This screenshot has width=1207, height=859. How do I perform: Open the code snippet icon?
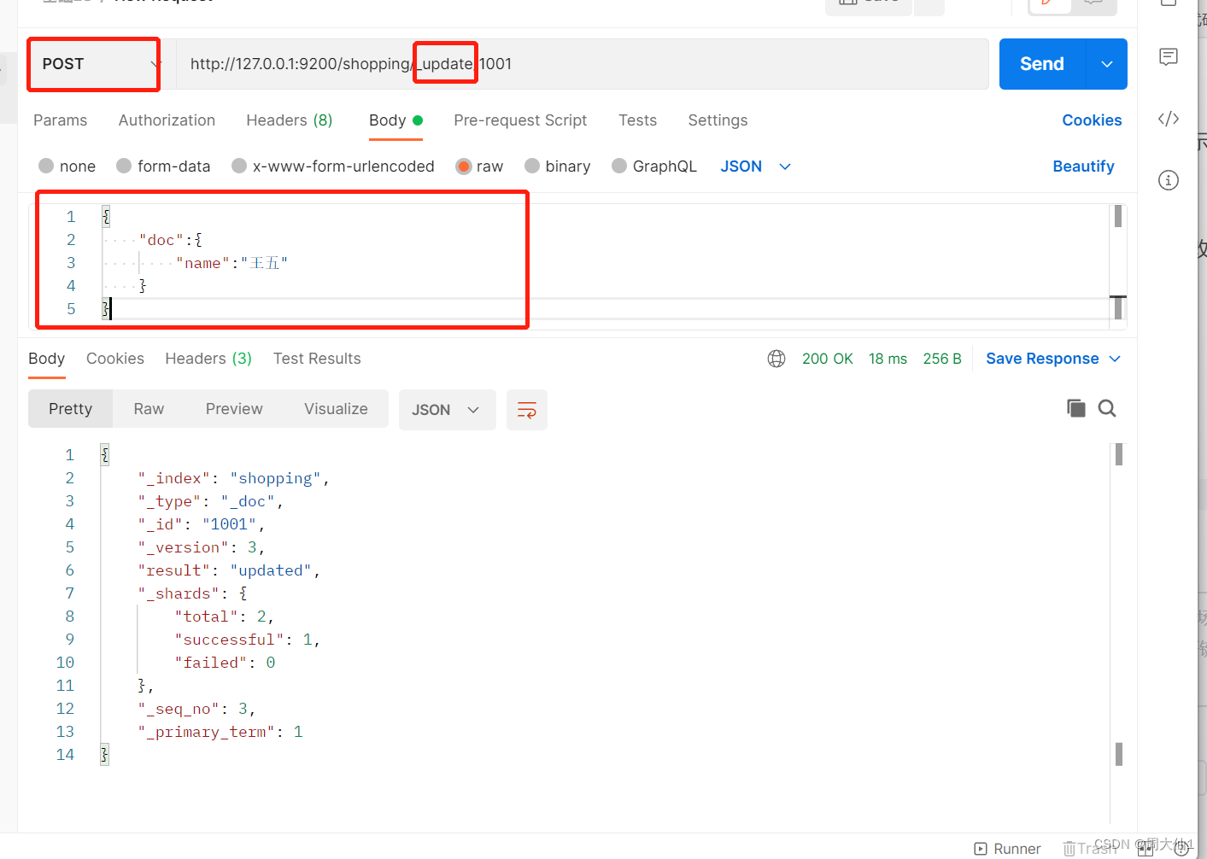(1169, 119)
